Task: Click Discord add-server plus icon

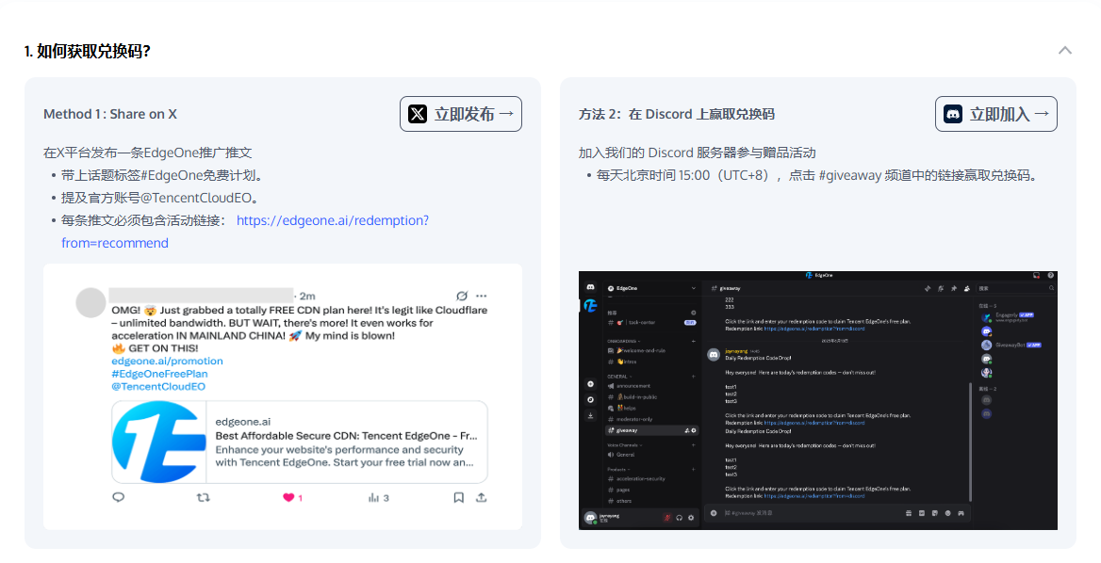Action: point(590,383)
